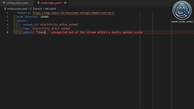Click the electricity_price_normal value
Viewport: 194px width, 109px height.
(59, 25)
